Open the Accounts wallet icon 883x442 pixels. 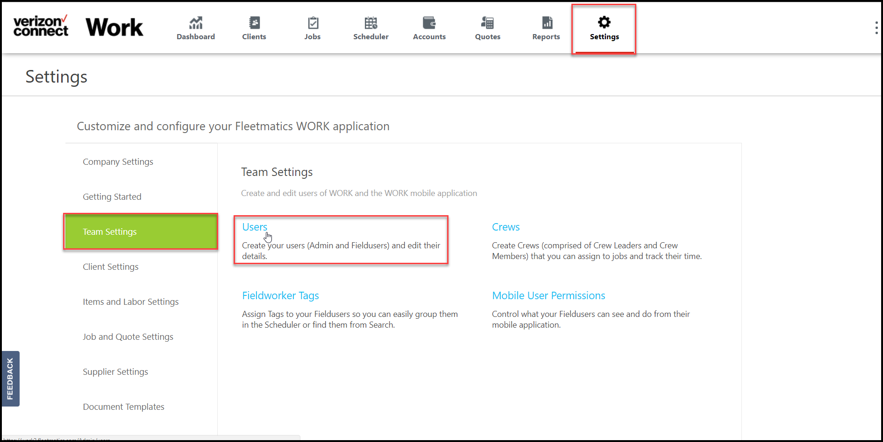pyautogui.click(x=429, y=22)
